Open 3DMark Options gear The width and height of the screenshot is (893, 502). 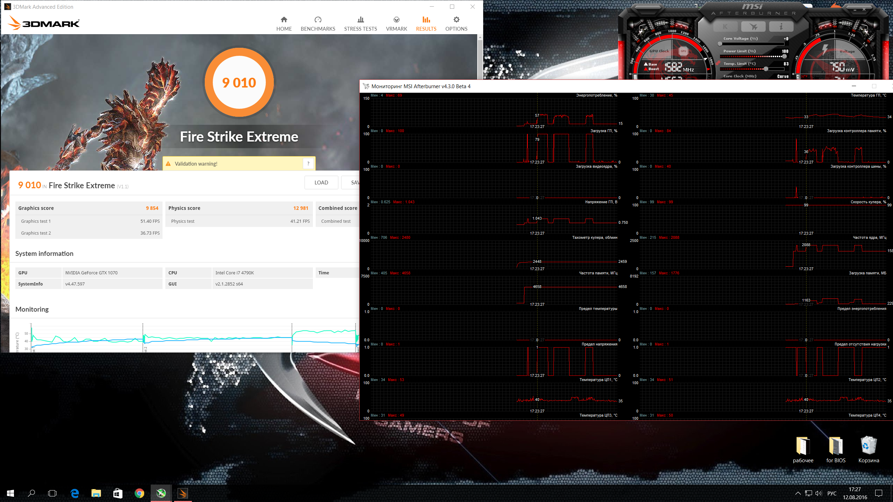(x=456, y=24)
